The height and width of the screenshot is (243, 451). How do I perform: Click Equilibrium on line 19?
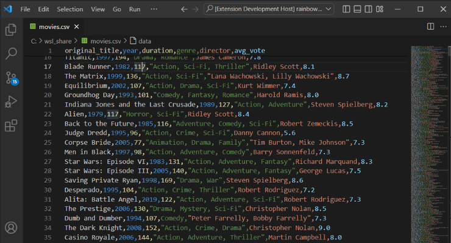click(86, 86)
